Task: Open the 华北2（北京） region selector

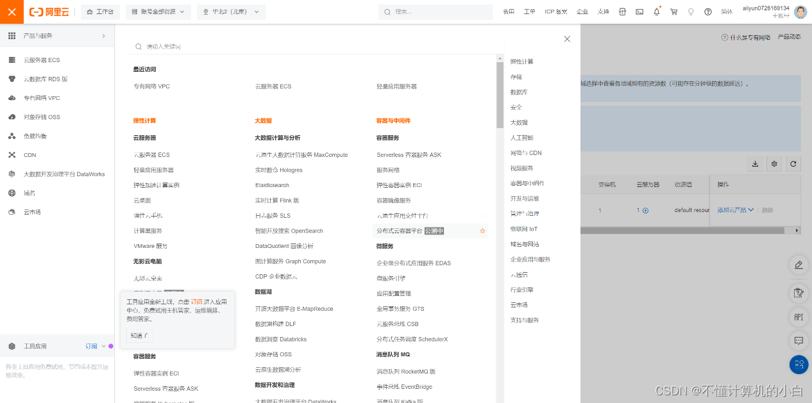Action: click(231, 12)
